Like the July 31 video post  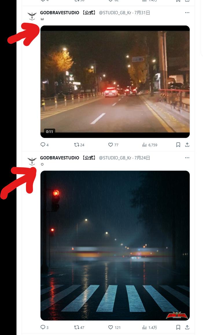point(113,145)
